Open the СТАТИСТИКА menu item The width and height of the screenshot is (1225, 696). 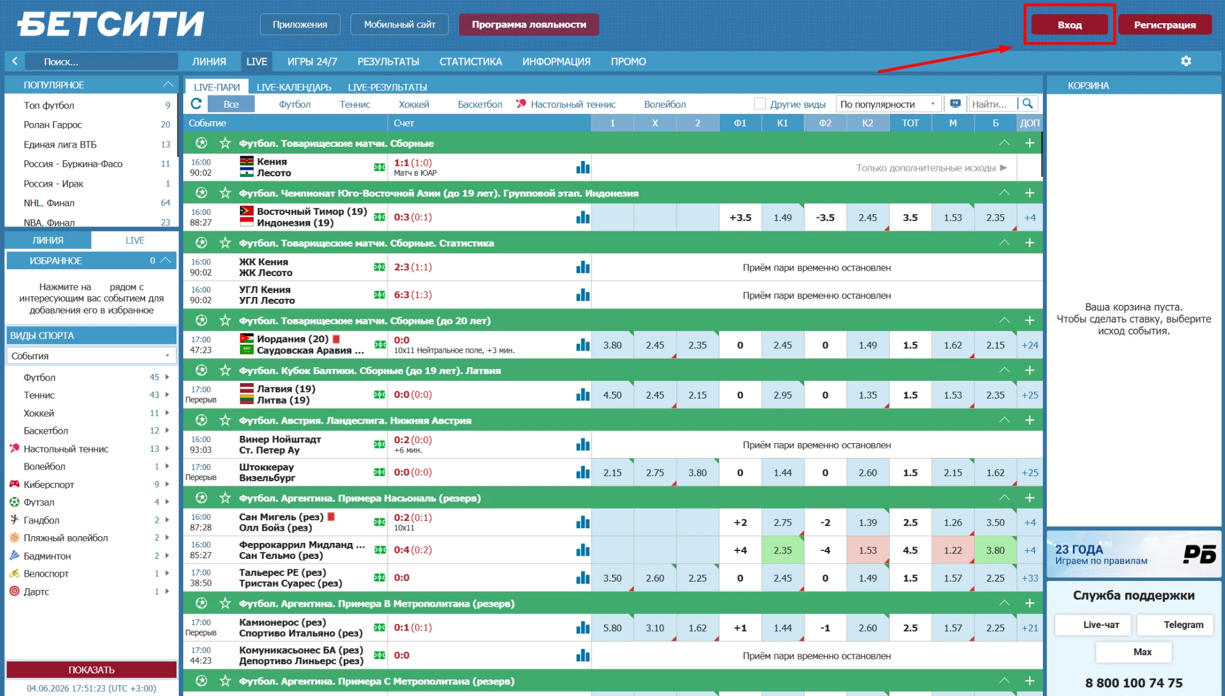point(471,61)
